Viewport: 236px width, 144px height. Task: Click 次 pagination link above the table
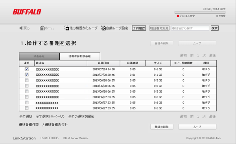point(204,55)
